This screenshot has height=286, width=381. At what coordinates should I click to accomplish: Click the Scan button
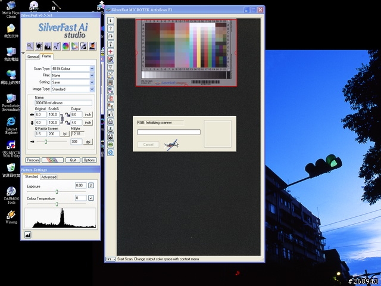52,160
